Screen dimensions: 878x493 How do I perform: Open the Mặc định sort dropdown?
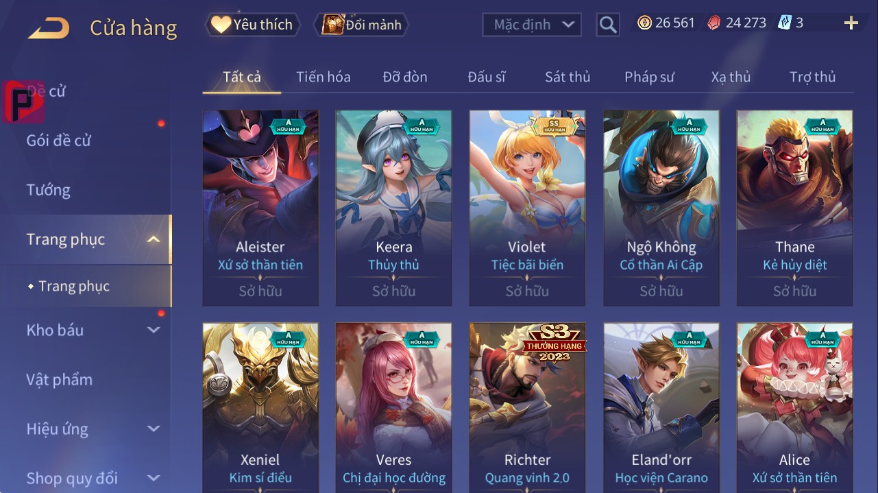(x=532, y=25)
